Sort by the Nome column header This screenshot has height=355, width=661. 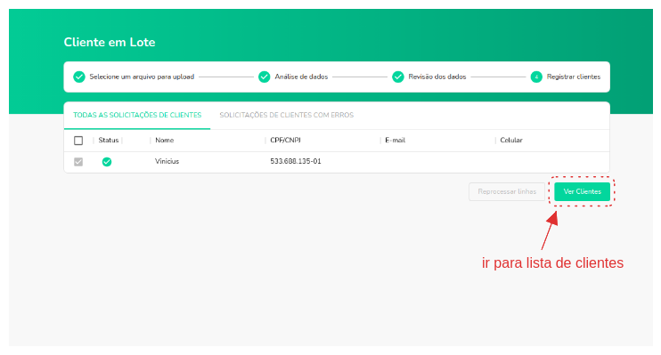pos(165,141)
